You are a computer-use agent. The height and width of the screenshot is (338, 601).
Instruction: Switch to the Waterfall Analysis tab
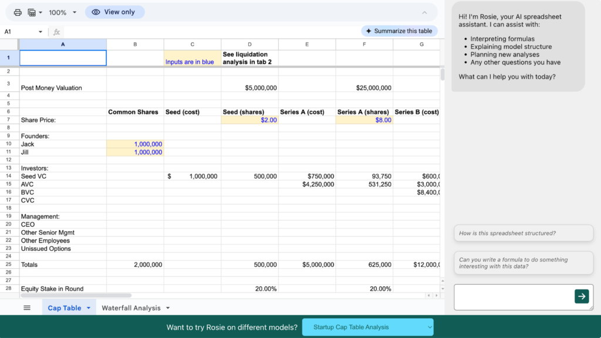tap(131, 308)
